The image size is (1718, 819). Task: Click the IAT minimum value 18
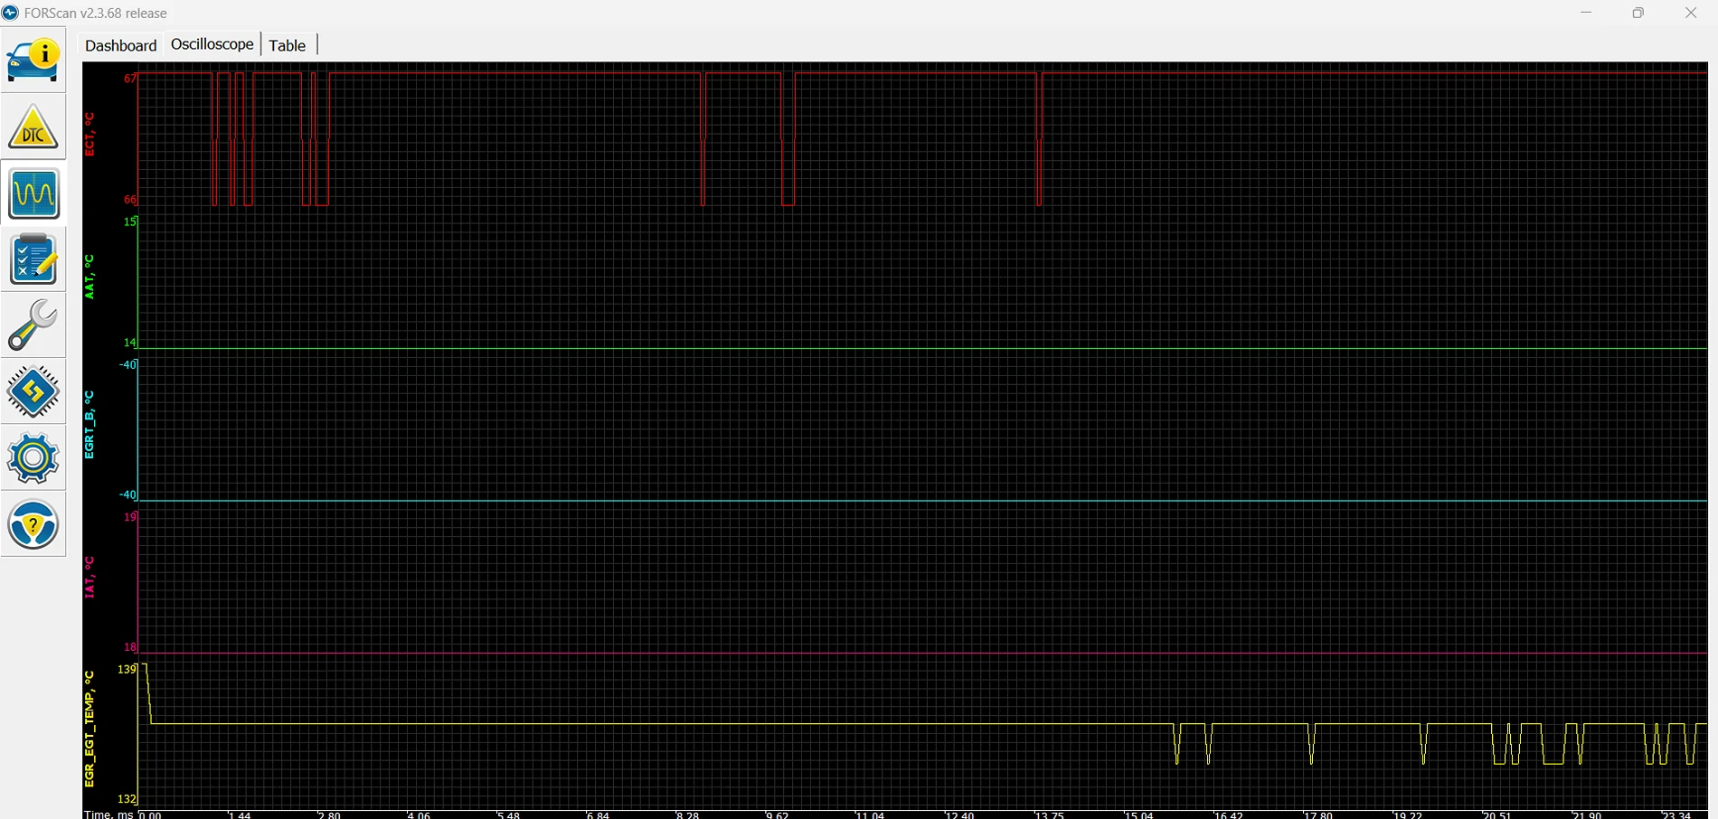coord(130,647)
